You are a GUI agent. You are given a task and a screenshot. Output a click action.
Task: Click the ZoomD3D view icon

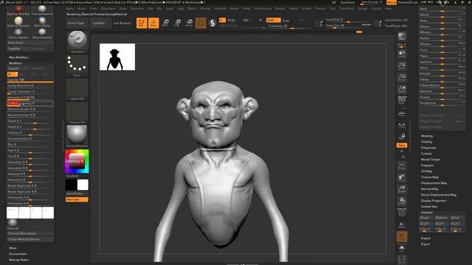point(401,189)
